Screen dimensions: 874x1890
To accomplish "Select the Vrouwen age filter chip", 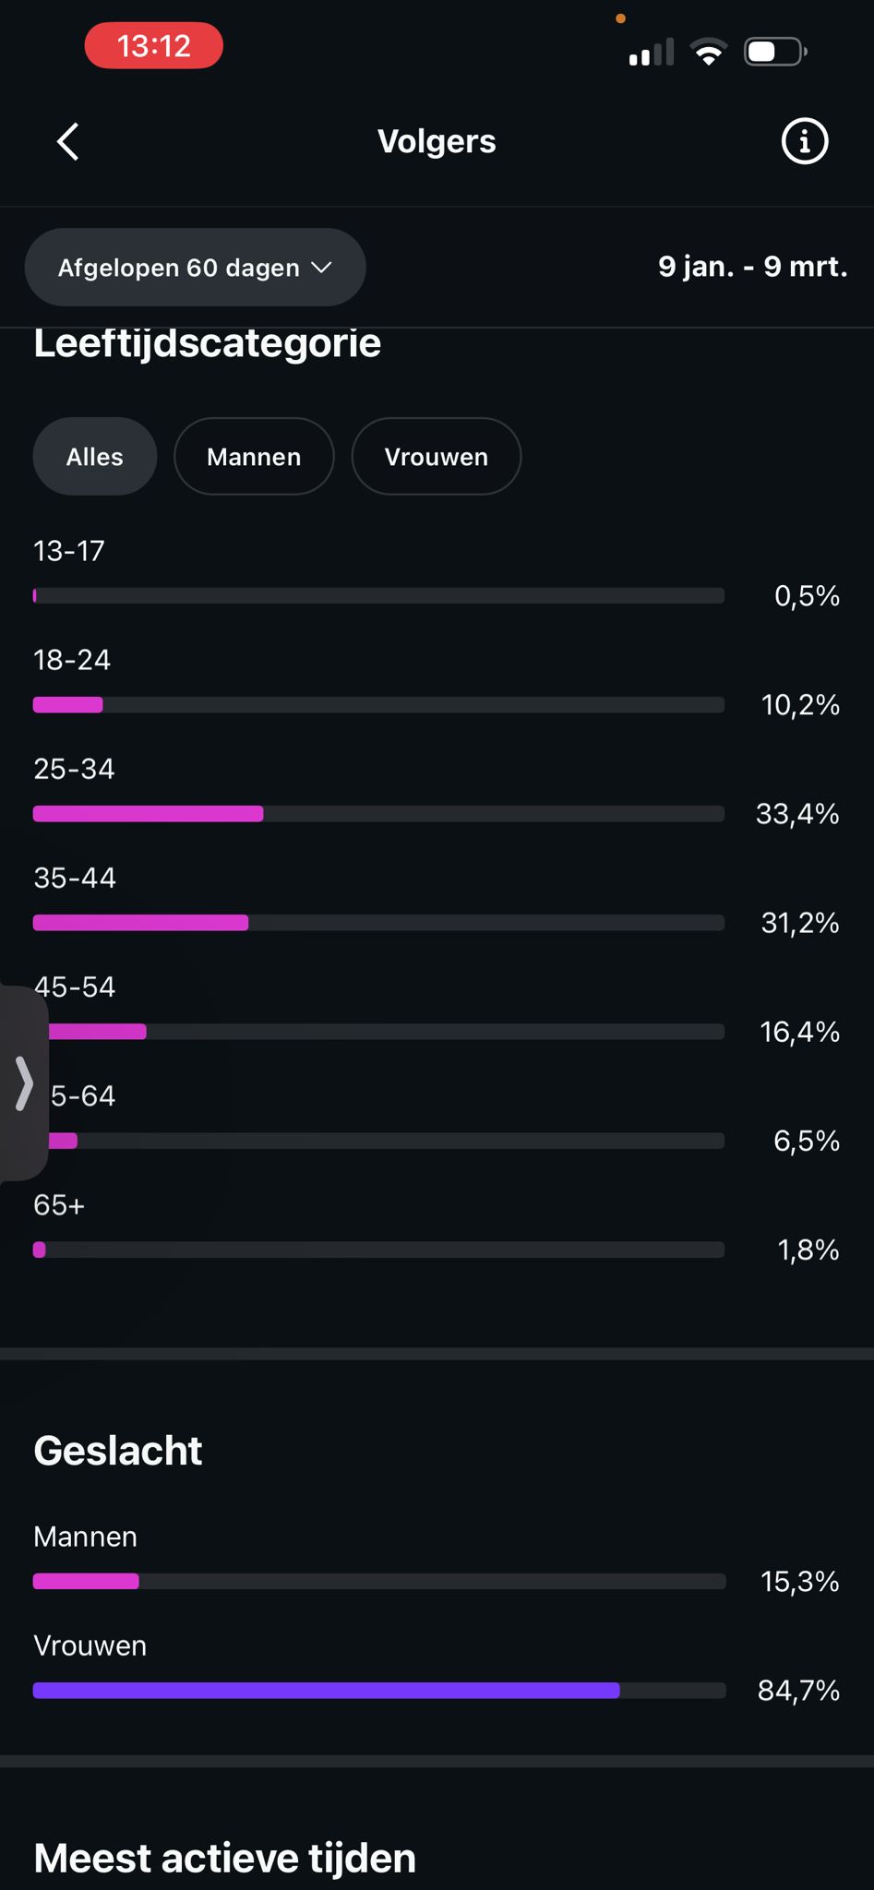I will pyautogui.click(x=436, y=457).
